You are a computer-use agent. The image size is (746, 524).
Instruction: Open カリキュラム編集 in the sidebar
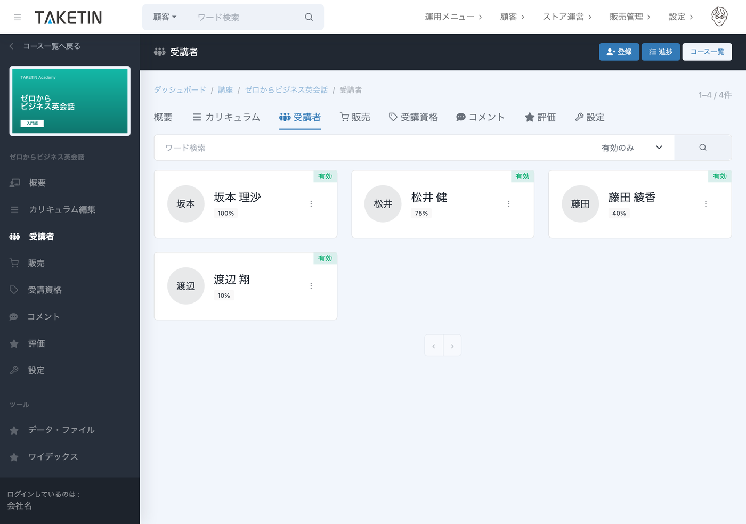(53, 209)
